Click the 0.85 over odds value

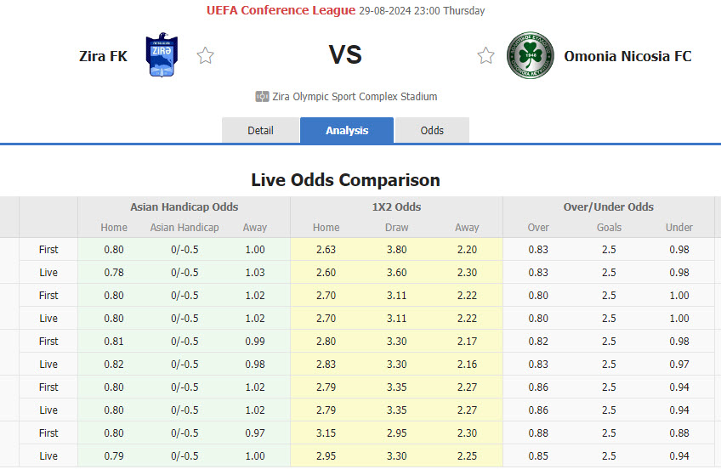click(x=538, y=456)
